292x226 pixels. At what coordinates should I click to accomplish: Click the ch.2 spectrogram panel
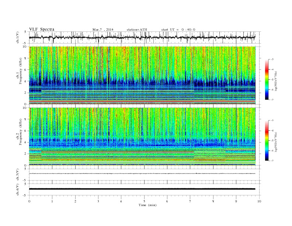[x=142, y=136]
